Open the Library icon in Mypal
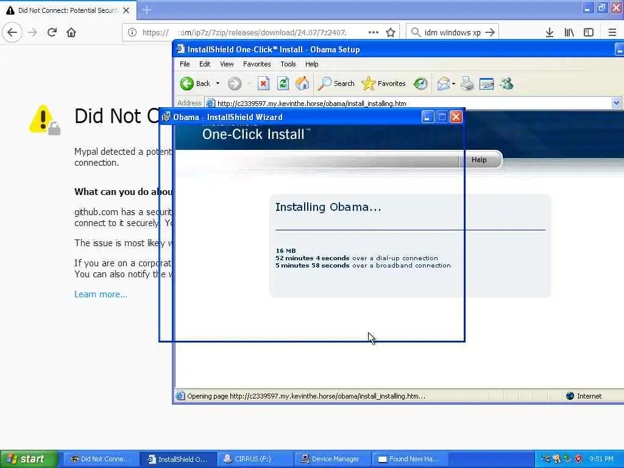This screenshot has width=624, height=468. coord(569,32)
